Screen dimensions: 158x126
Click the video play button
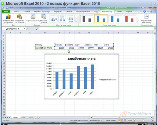tap(4, 124)
